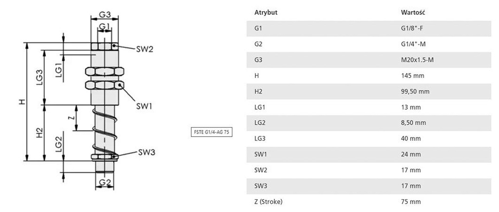
Task: Select the SW3 callout in the drawing
Action: 146,153
